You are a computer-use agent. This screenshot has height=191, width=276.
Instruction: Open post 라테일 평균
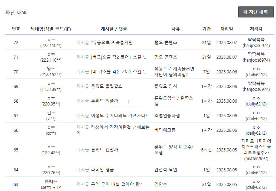coord(102,170)
